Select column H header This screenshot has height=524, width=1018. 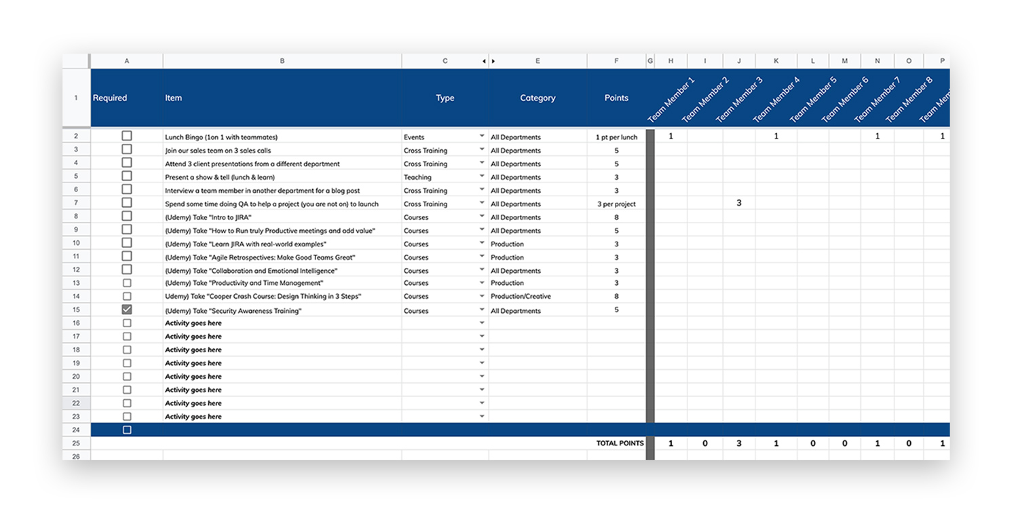tap(671, 61)
